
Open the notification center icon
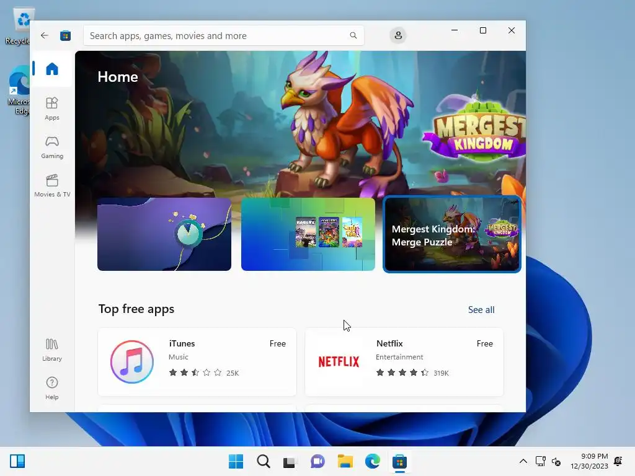click(618, 461)
